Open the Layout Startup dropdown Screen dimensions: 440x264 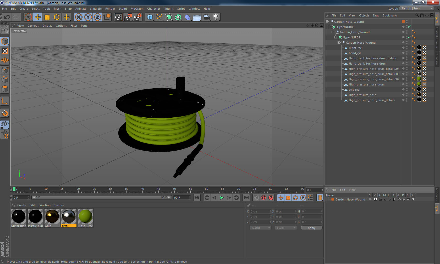(417, 9)
